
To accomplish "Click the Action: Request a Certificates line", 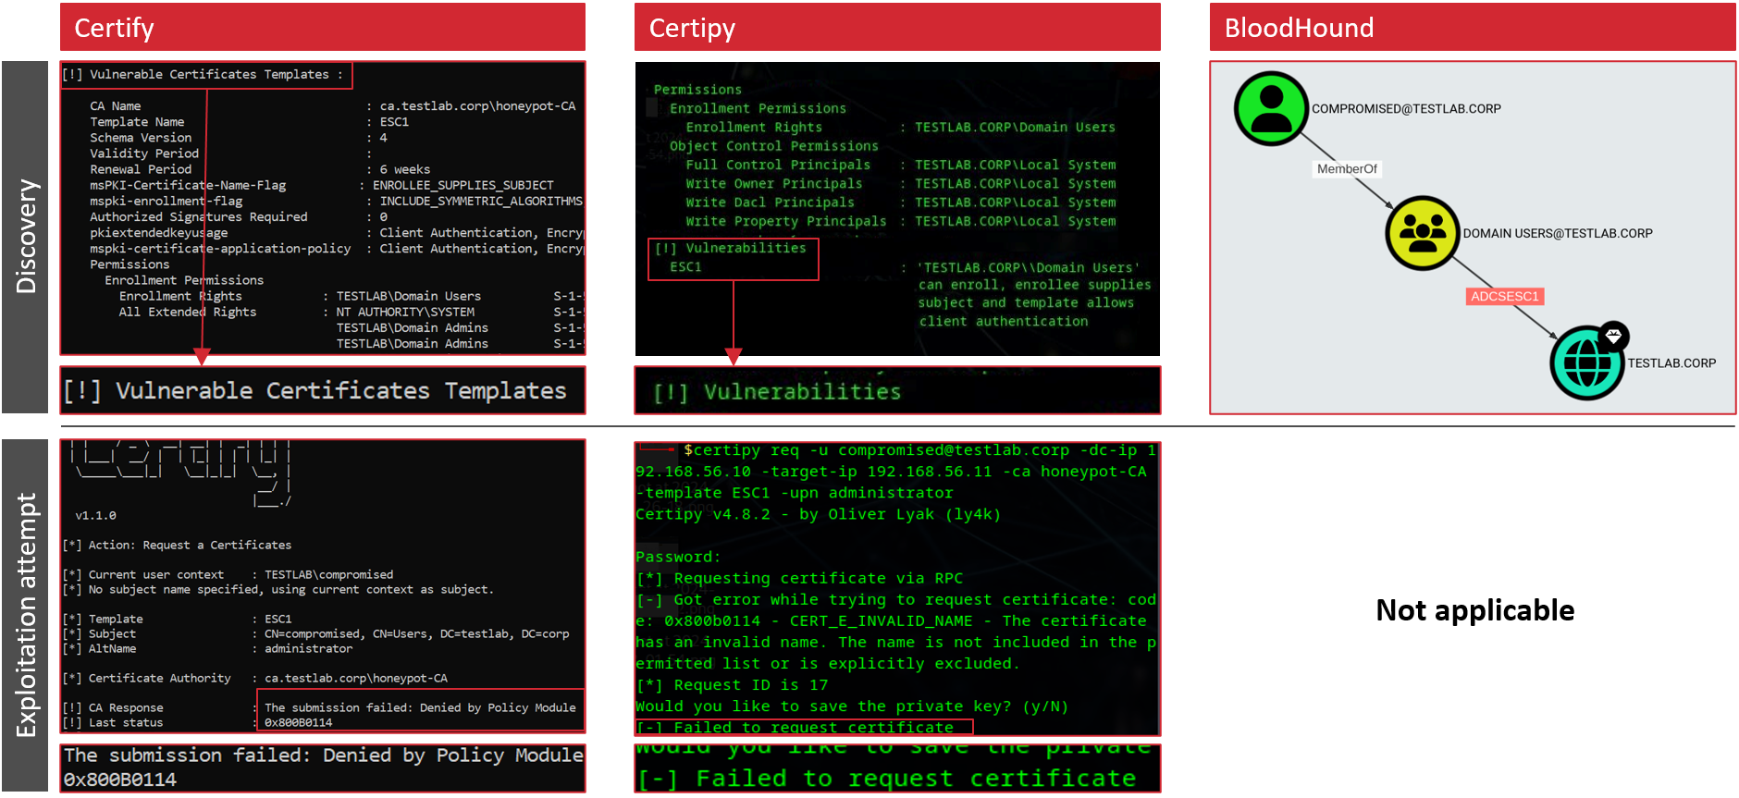I will 177,546.
